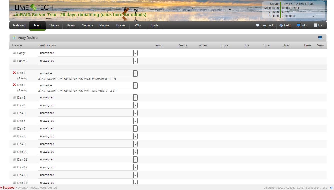Click the Disk 6 status indicator

[14, 121]
